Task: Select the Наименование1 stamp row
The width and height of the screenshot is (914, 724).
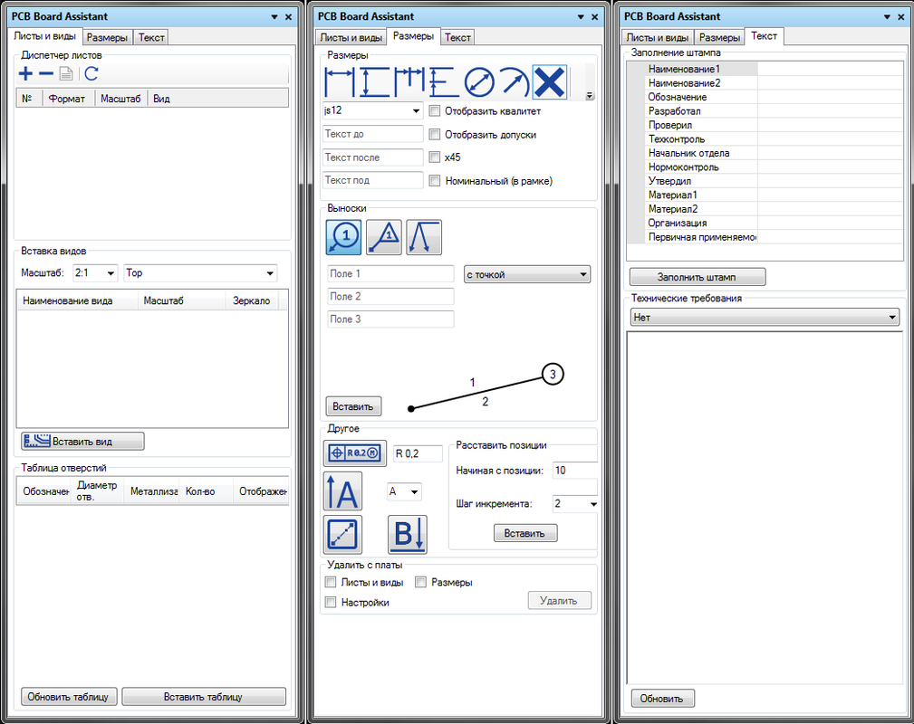Action: click(765, 69)
